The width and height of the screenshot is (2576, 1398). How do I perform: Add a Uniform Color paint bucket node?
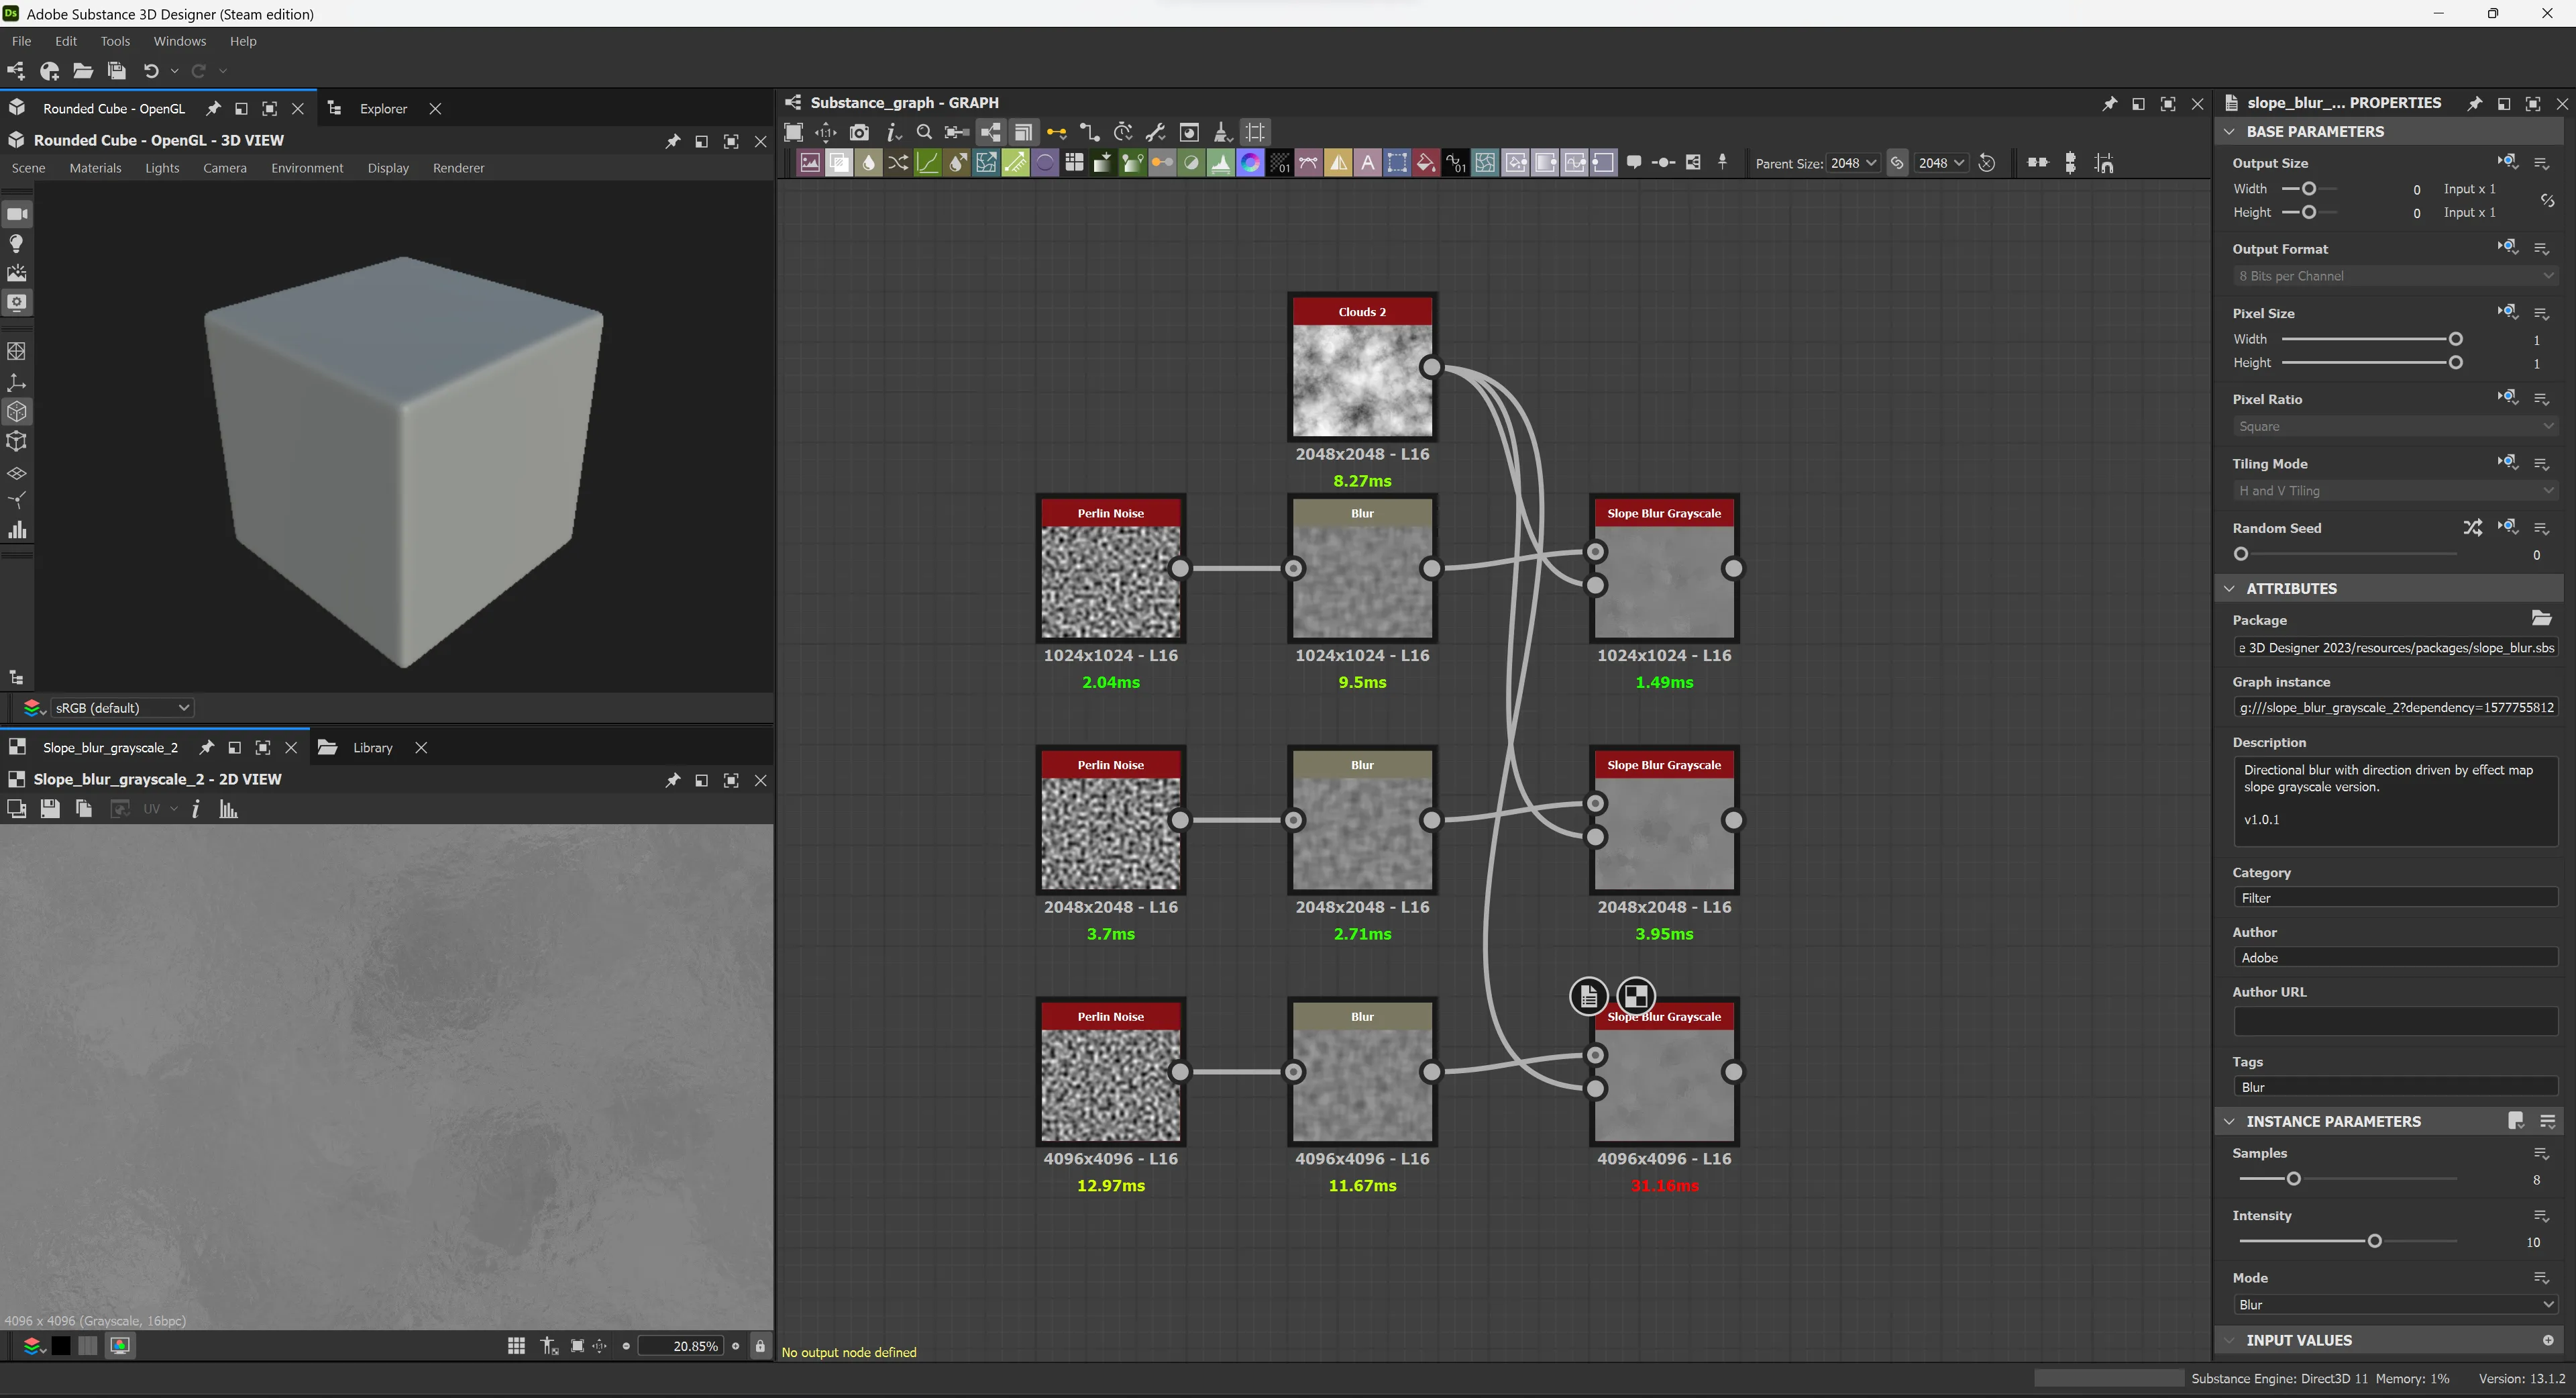click(1426, 163)
